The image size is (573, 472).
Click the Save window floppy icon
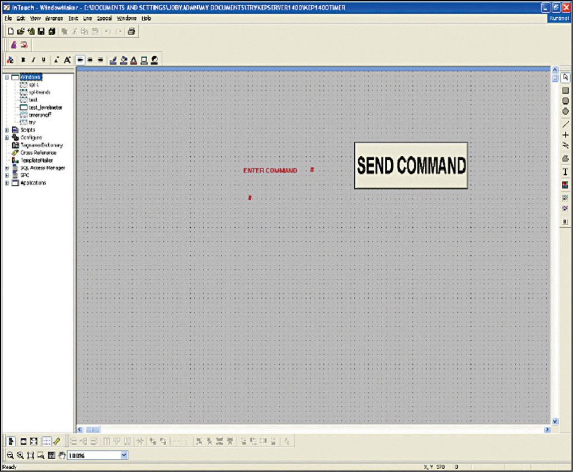tap(41, 31)
